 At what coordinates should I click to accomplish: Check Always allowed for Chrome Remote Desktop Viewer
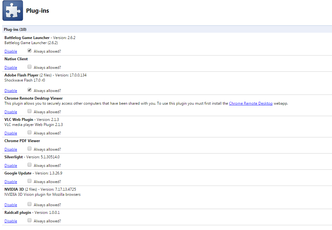tap(29, 111)
